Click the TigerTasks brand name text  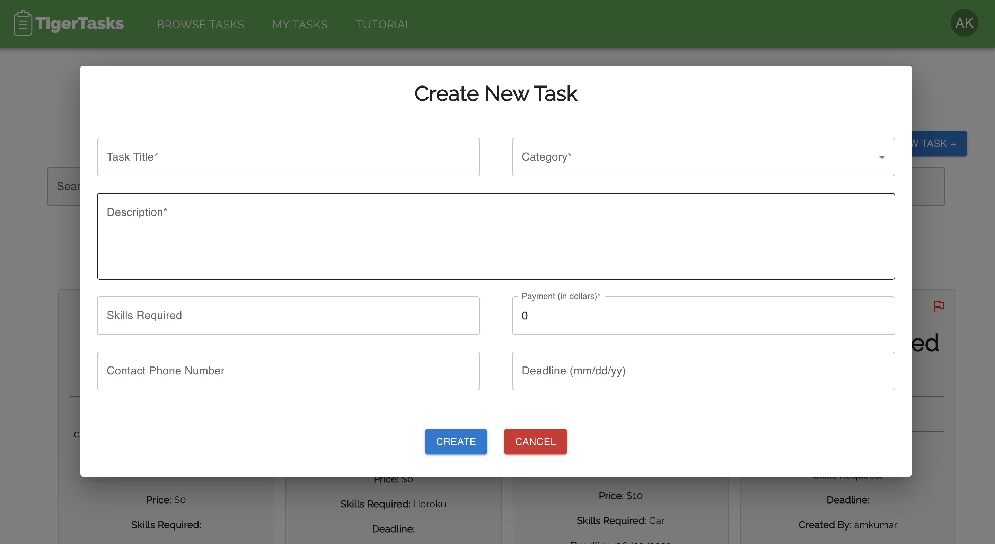80,24
